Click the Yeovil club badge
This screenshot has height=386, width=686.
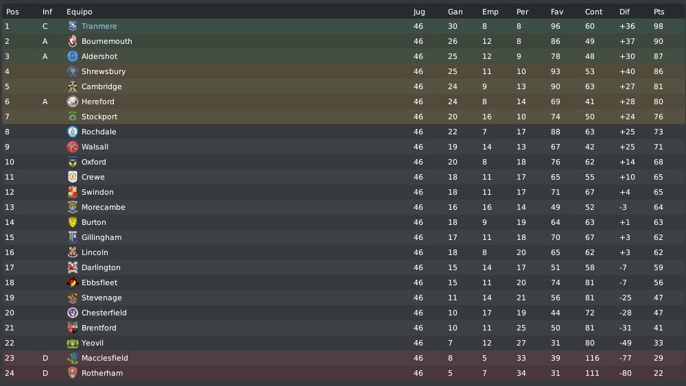point(73,343)
